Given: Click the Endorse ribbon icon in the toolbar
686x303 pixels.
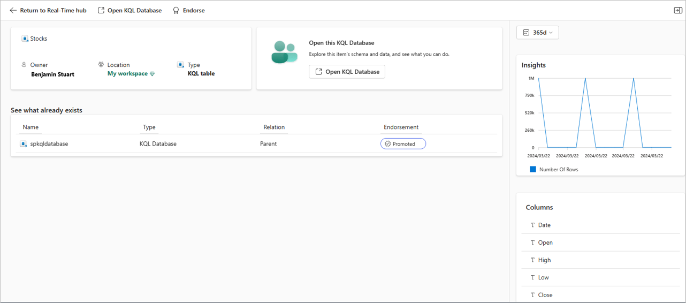Looking at the screenshot, I should coord(176,10).
